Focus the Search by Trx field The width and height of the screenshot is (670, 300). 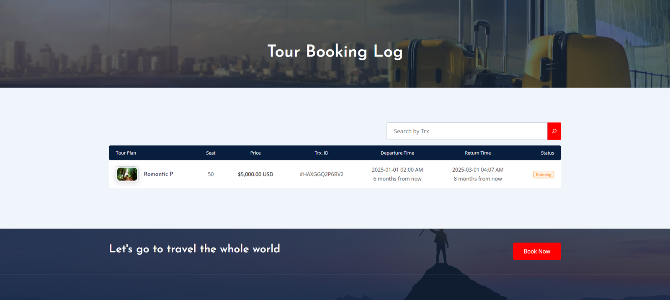(x=466, y=131)
